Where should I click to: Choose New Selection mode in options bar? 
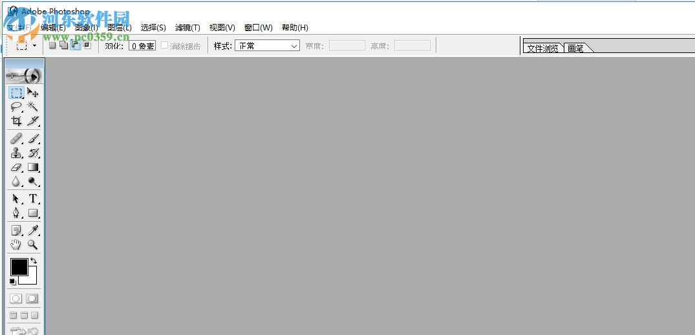[x=52, y=45]
